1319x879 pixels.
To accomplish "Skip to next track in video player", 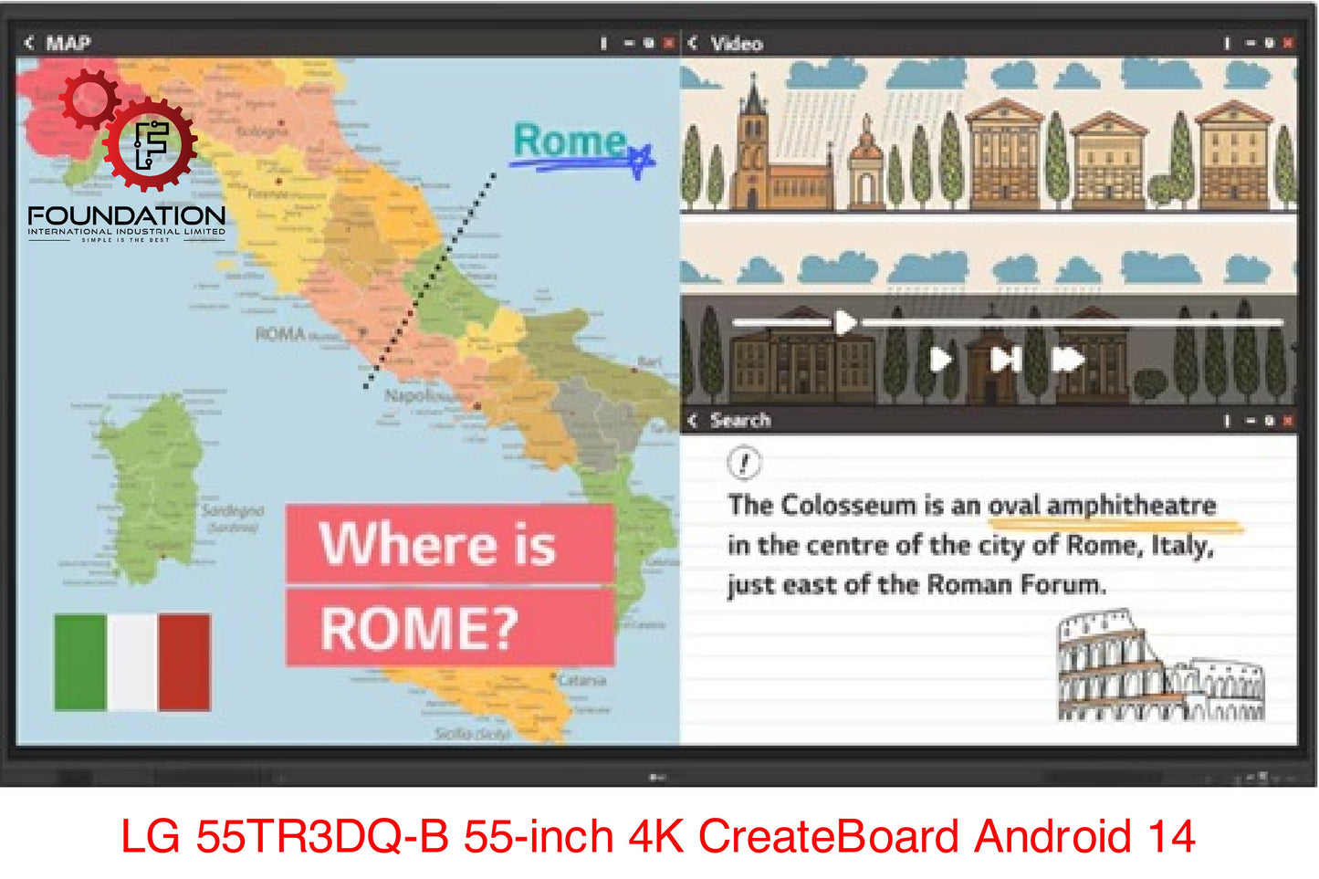I will (x=1005, y=360).
